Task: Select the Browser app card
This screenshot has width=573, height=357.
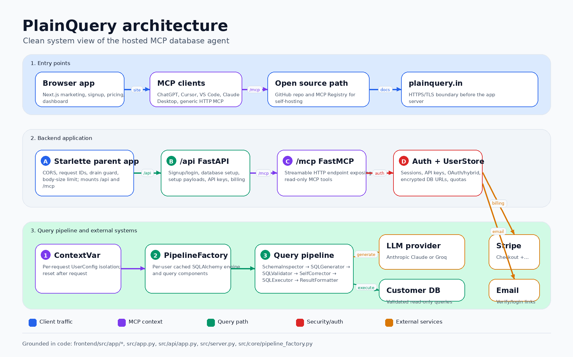Action: [80, 89]
